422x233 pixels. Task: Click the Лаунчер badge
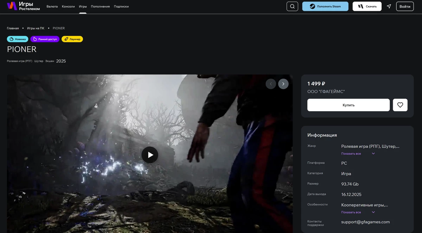(72, 39)
